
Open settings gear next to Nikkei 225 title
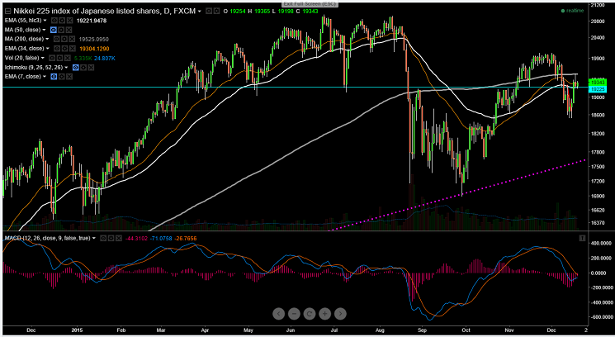click(216, 11)
